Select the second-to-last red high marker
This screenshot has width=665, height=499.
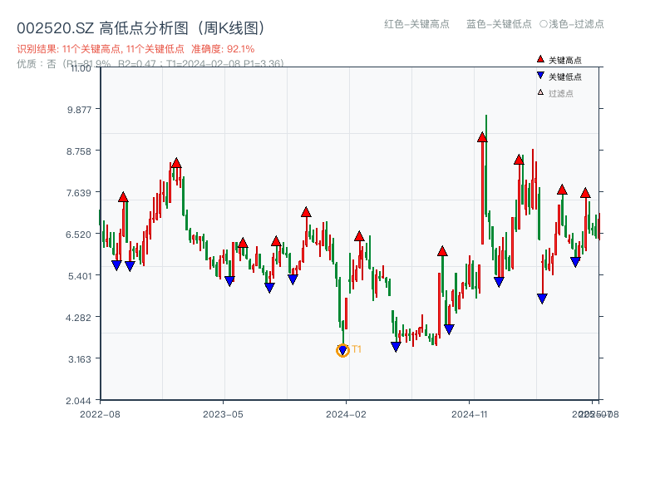click(562, 190)
